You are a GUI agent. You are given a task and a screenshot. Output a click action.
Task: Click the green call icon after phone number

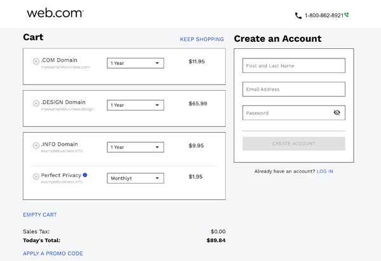(x=347, y=15)
